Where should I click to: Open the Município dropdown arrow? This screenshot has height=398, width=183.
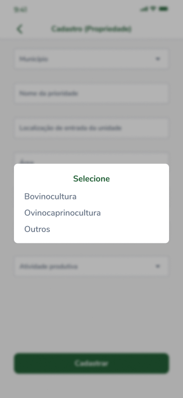click(158, 59)
